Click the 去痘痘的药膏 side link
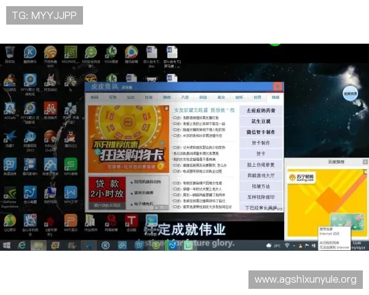Viewport: 369px width, 295px height. tap(261, 111)
